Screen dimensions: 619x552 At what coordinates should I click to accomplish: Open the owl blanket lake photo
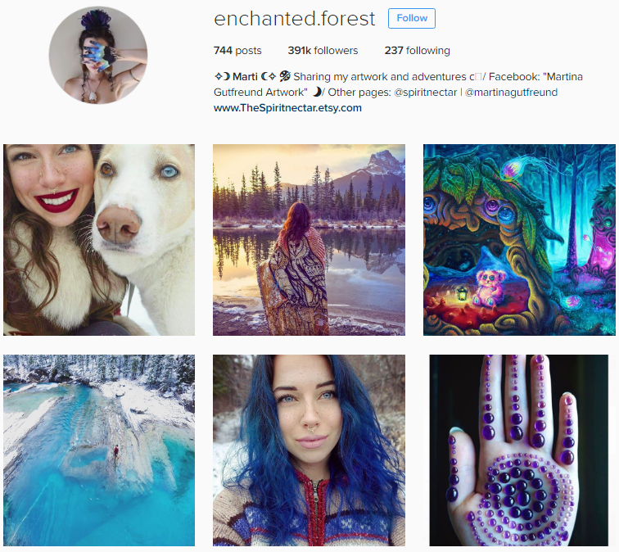pyautogui.click(x=309, y=240)
